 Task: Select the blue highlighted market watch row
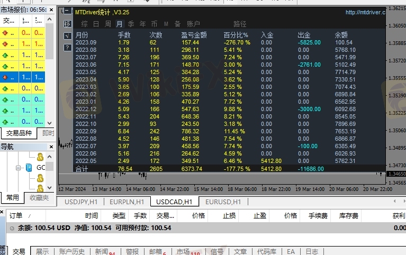[x=23, y=77]
